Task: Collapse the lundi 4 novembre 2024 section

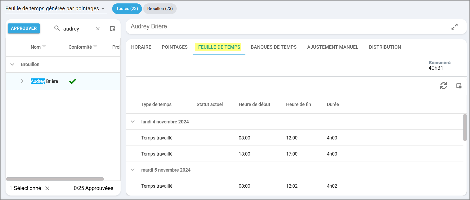Action: pyautogui.click(x=133, y=122)
